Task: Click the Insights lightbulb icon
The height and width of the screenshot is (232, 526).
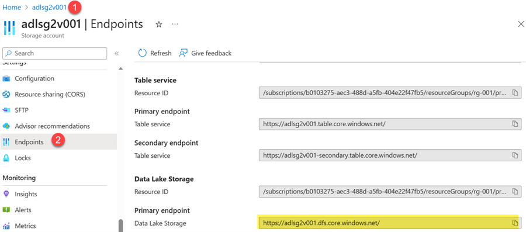Action: (x=6, y=194)
